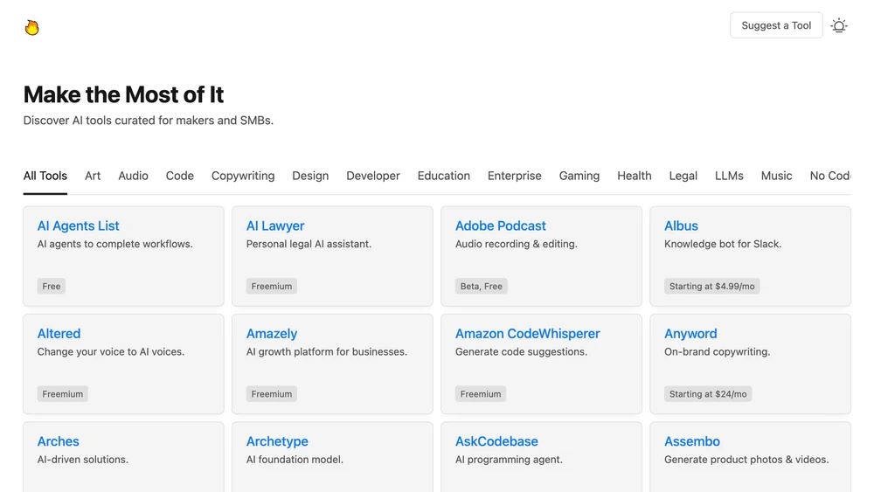Switch to the Gaming tab

(x=579, y=176)
